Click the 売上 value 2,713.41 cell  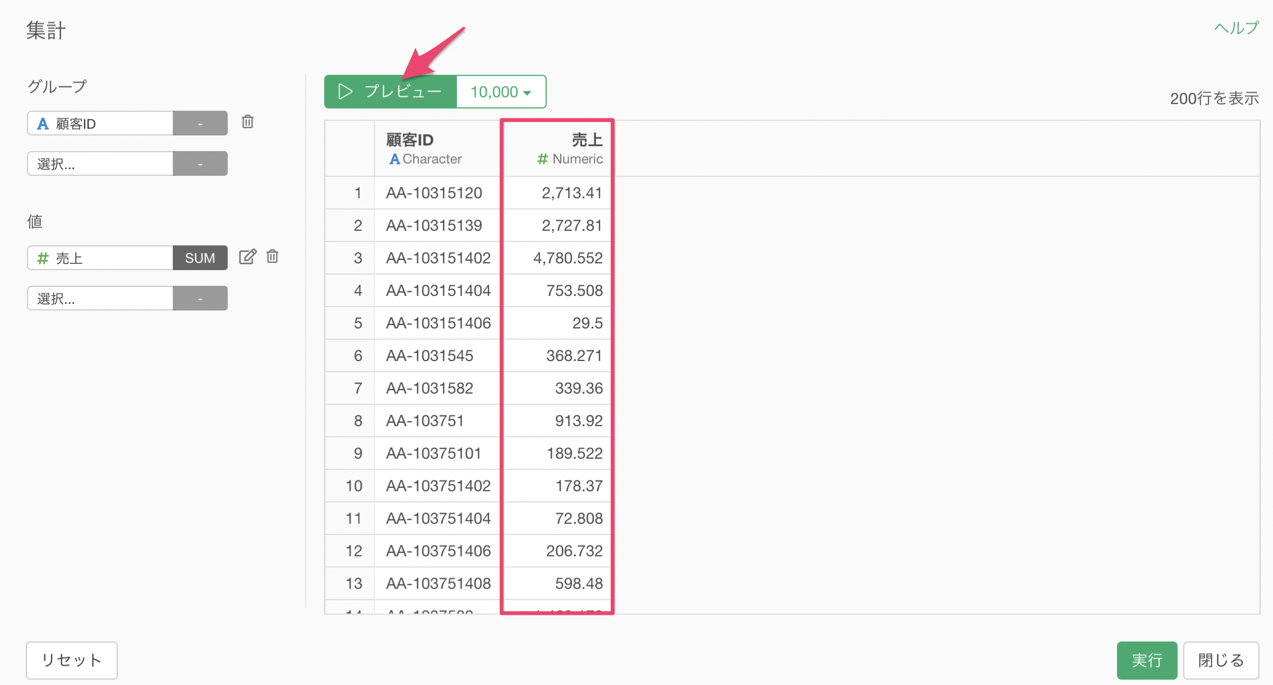coord(571,193)
